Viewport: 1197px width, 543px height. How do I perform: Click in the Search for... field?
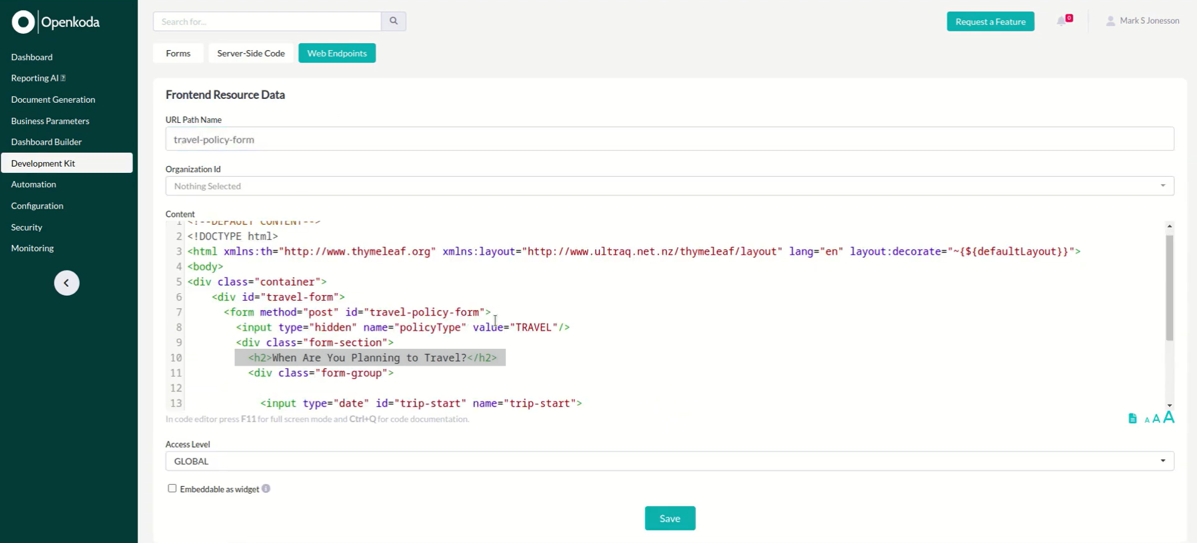(267, 21)
